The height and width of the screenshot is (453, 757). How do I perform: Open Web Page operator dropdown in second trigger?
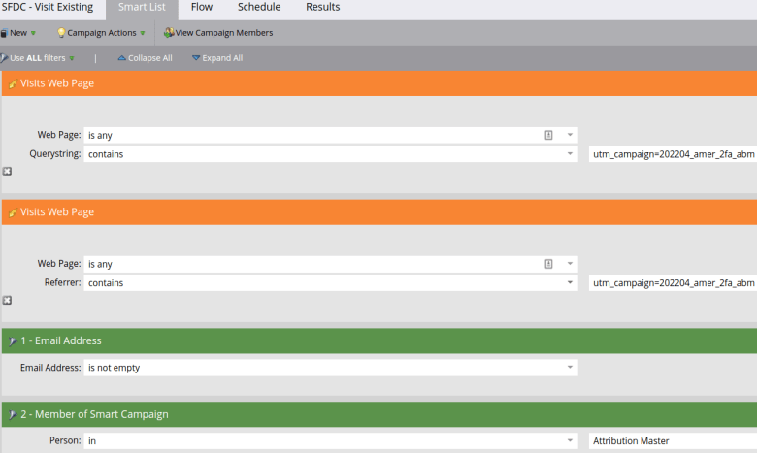click(570, 264)
